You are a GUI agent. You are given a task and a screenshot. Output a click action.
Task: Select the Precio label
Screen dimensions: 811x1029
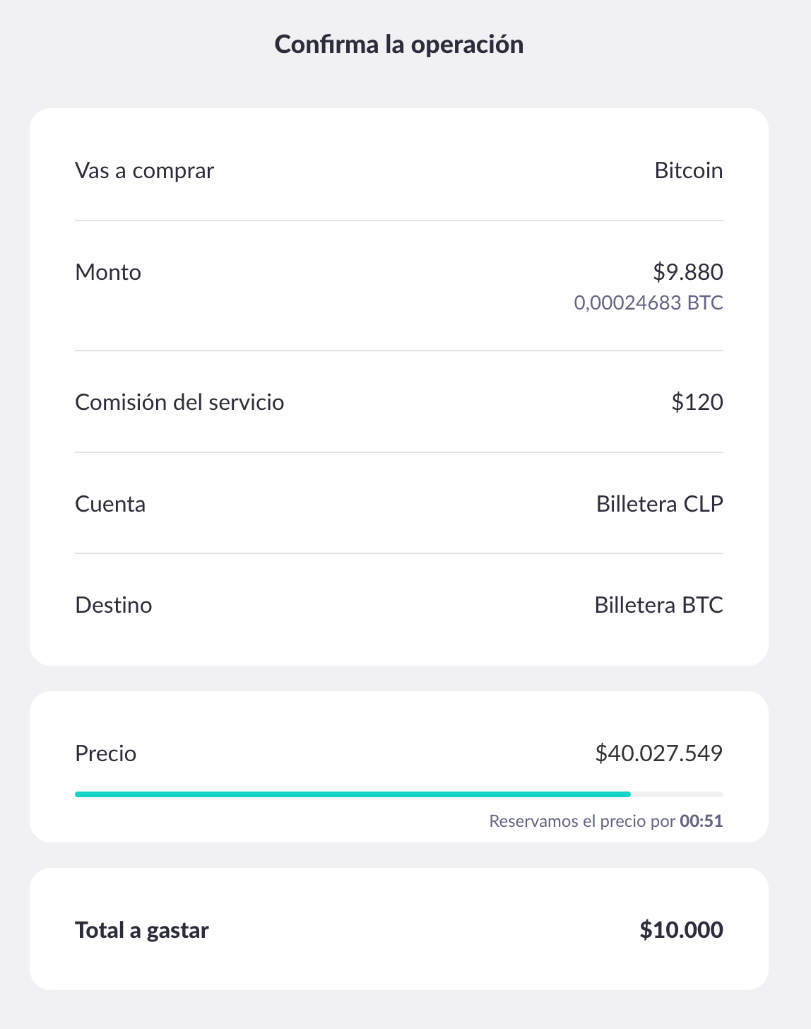[106, 753]
